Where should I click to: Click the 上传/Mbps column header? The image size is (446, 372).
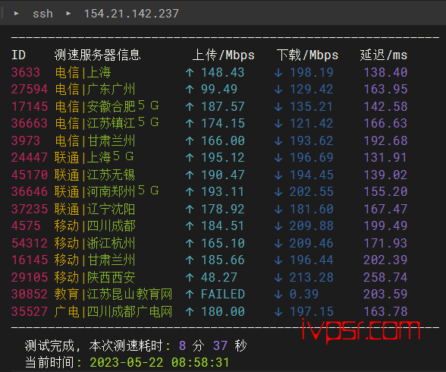pos(223,55)
